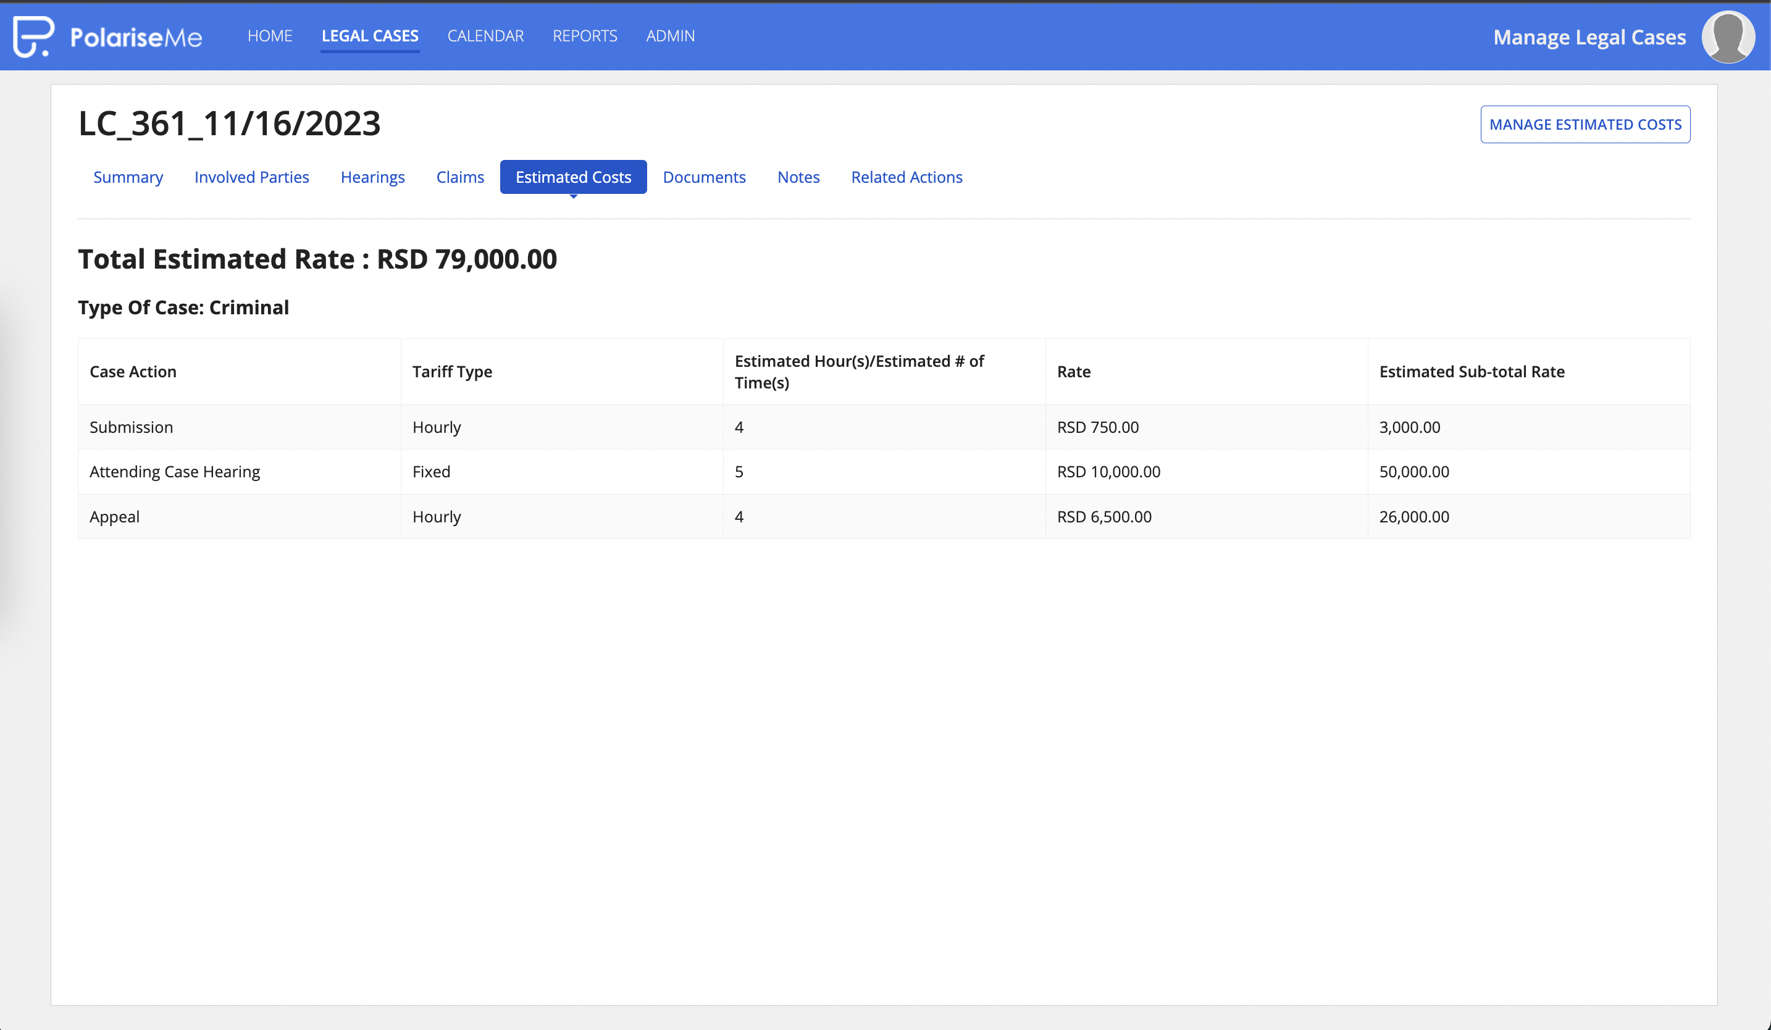
Task: Select the Appeal row
Action: tap(884, 516)
